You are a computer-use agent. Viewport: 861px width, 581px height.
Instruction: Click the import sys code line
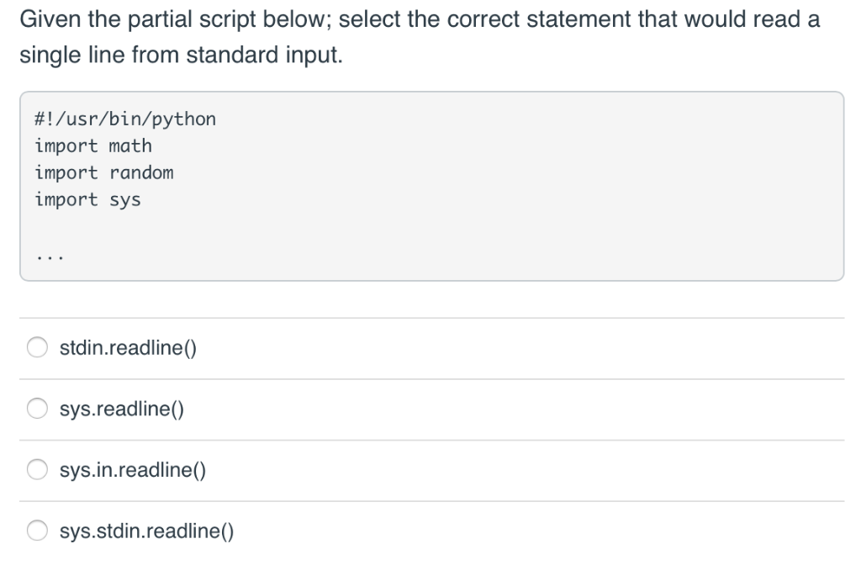click(87, 200)
